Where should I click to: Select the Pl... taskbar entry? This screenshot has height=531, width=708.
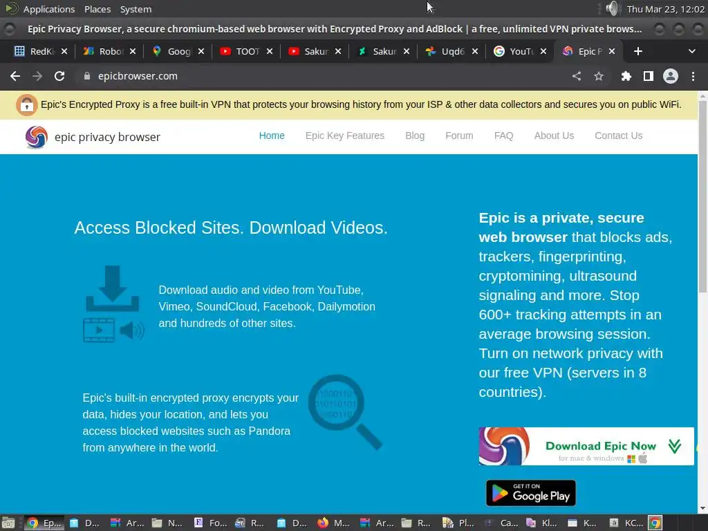pos(458,523)
